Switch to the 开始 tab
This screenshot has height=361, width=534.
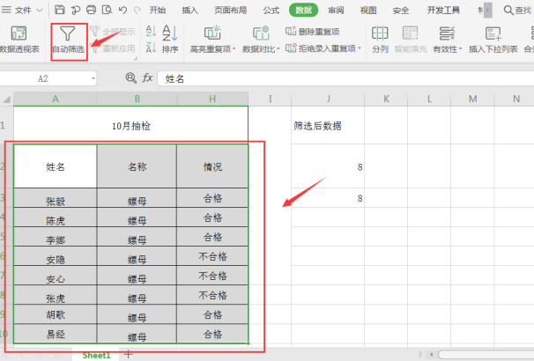coord(158,11)
